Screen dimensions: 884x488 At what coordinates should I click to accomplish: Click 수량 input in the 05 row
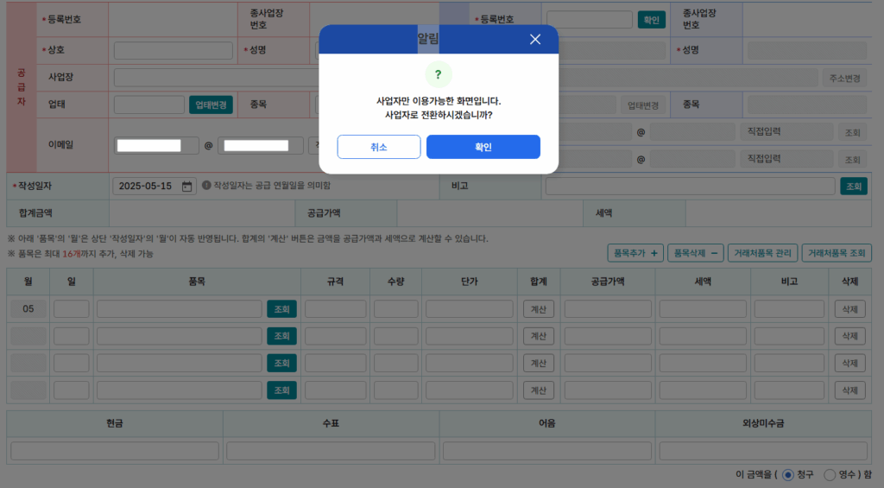click(395, 309)
